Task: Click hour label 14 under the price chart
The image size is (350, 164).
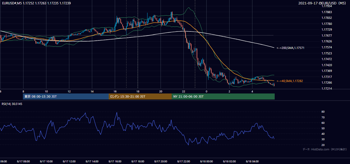Action: [x=92, y=91]
